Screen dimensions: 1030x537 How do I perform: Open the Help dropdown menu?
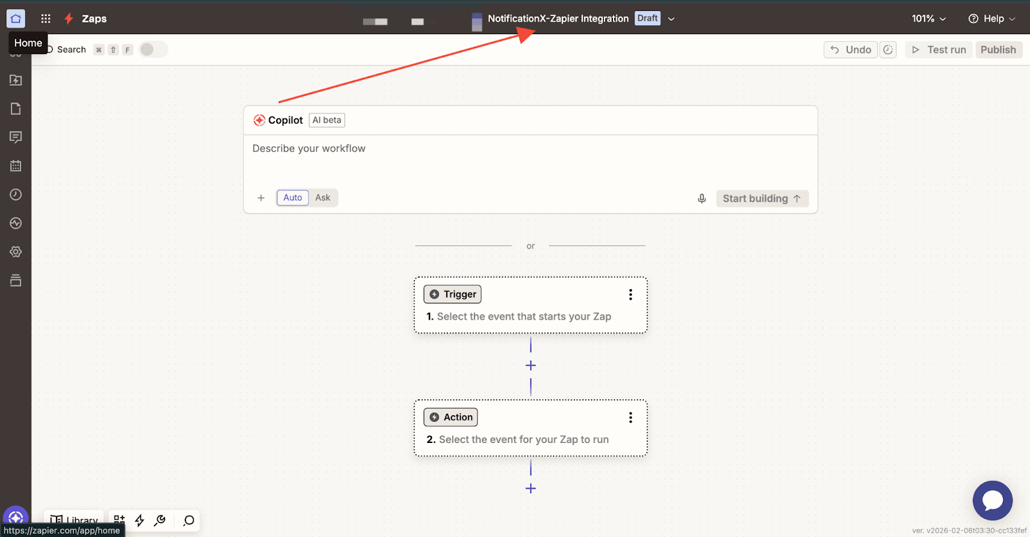[x=991, y=19]
